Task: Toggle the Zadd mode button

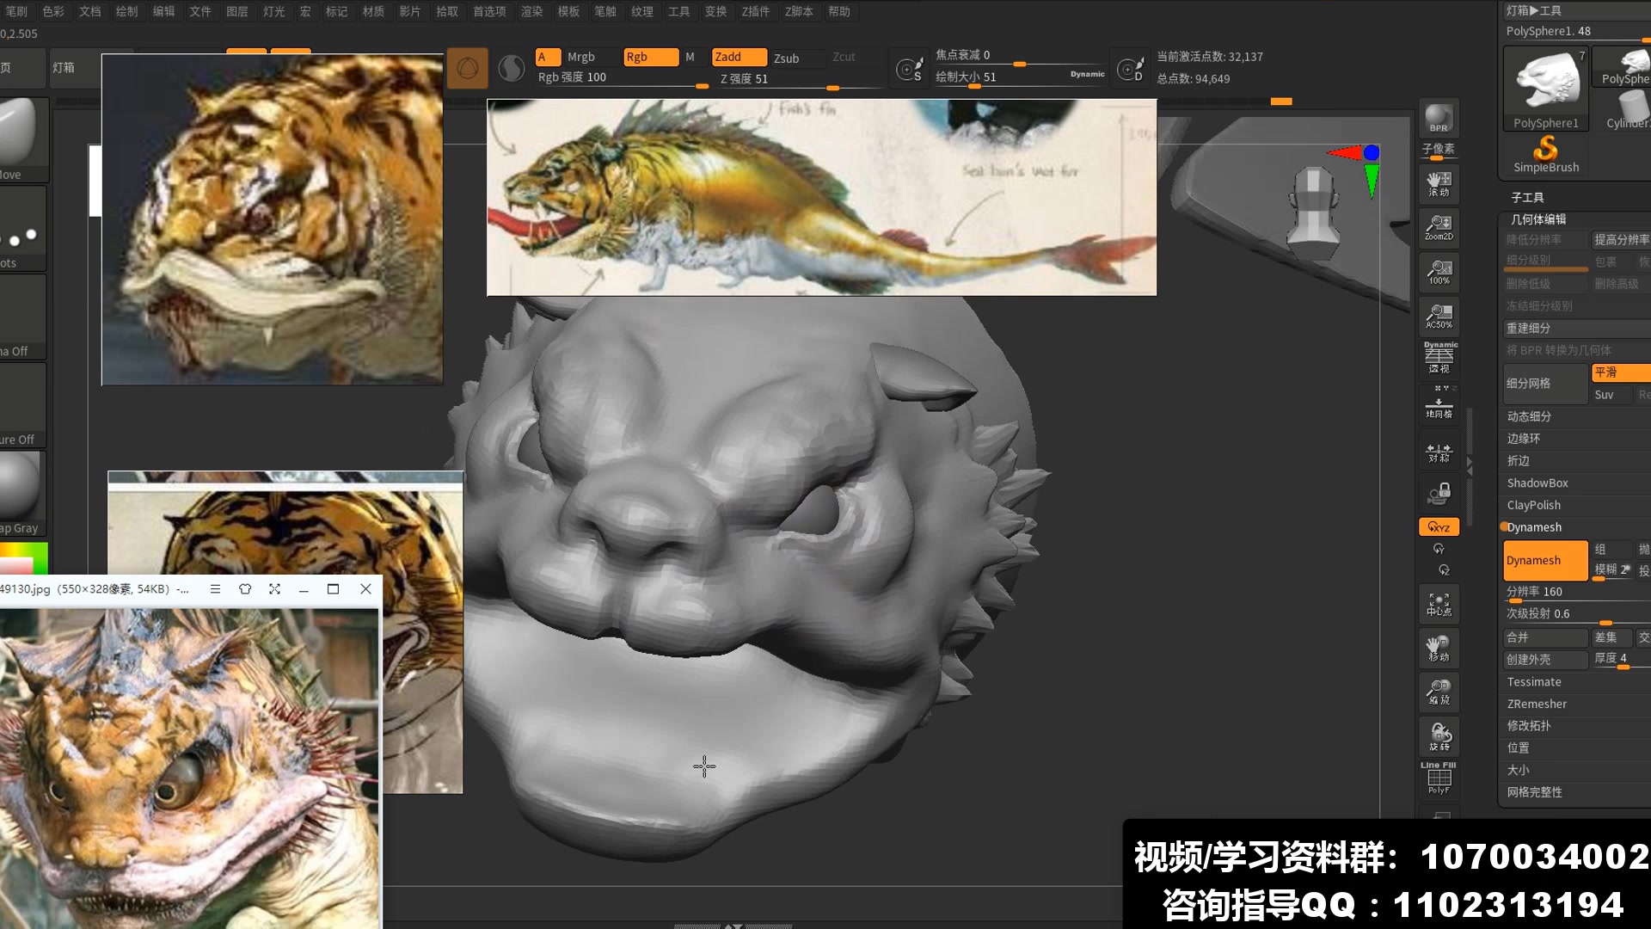Action: coord(739,57)
